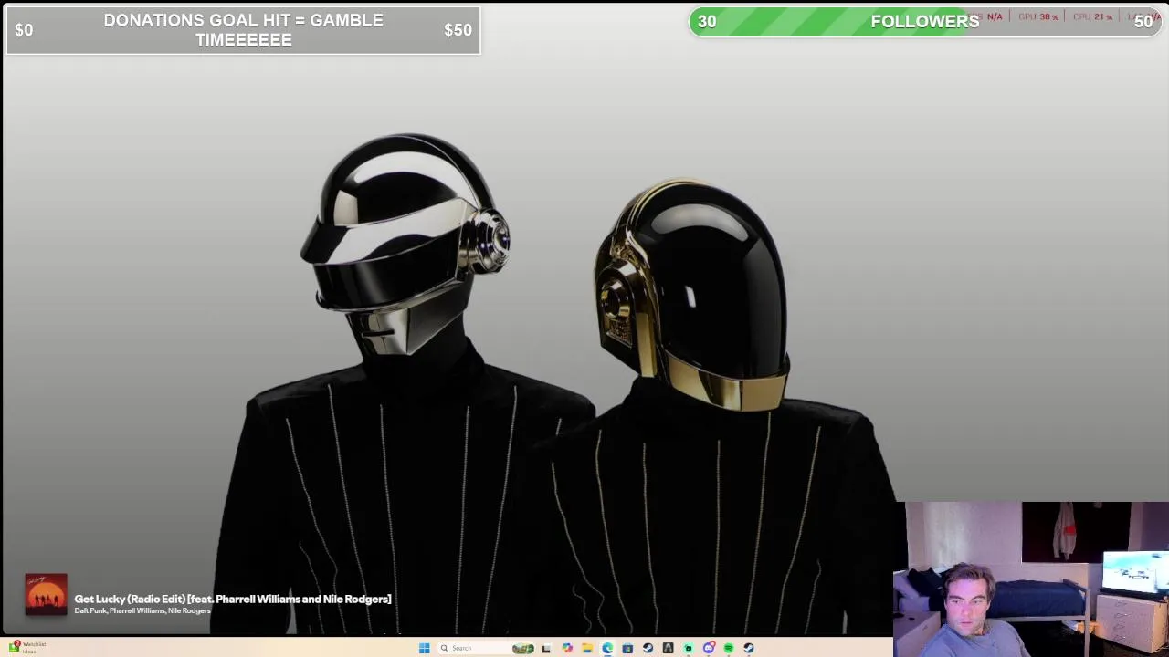Launch Copilot from the taskbar

[x=567, y=648]
